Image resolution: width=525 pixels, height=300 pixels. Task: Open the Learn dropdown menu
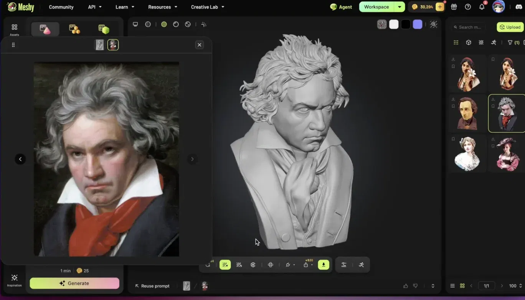coord(125,7)
